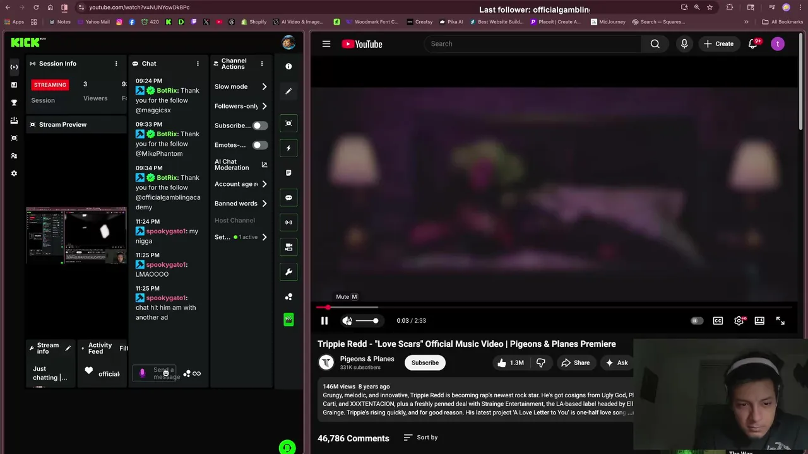This screenshot has height=454, width=808.
Task: Like the video with 1.3M likes
Action: pos(510,363)
